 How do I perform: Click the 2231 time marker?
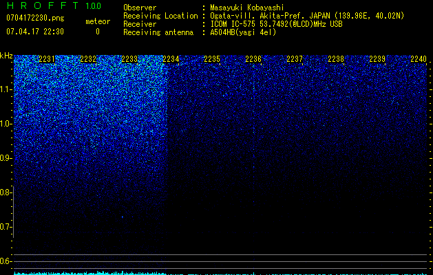(x=47, y=59)
